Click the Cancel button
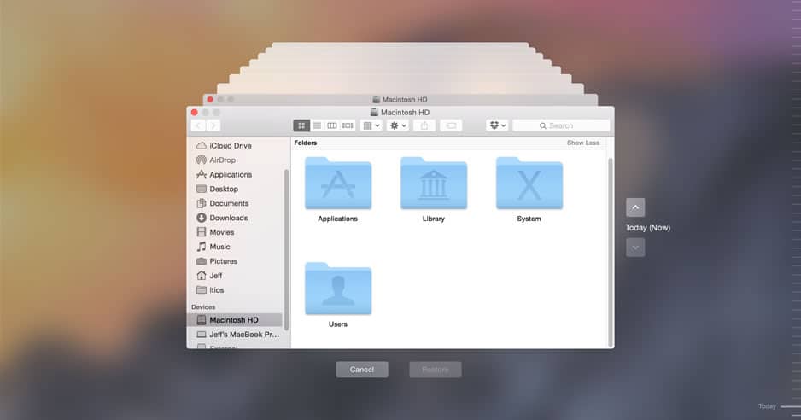The width and height of the screenshot is (801, 420). click(x=362, y=370)
